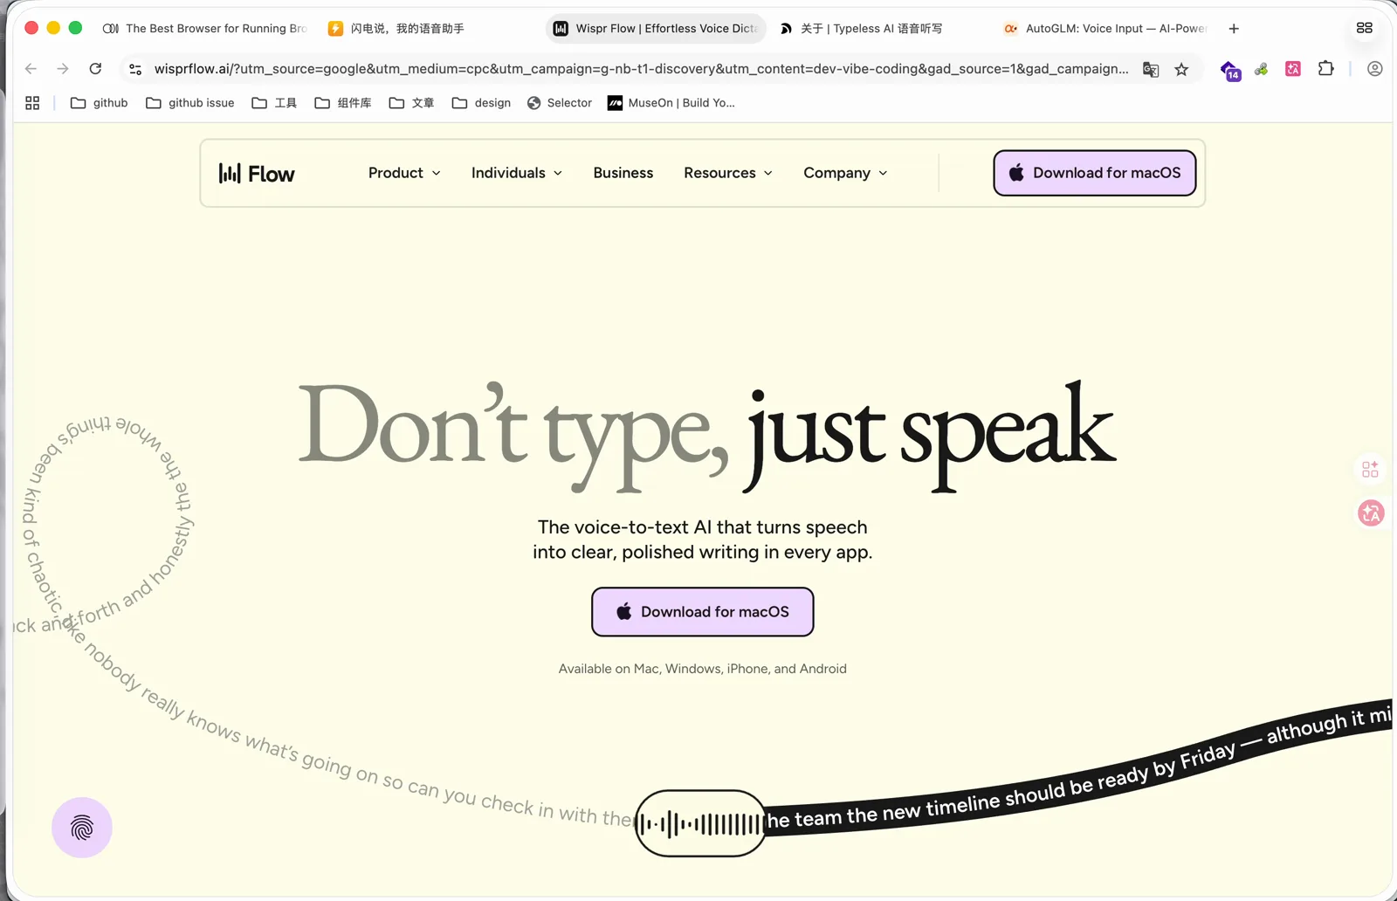Select the Wispr Flow | Effortless Voice tab
The height and width of the screenshot is (901, 1397).
656,29
